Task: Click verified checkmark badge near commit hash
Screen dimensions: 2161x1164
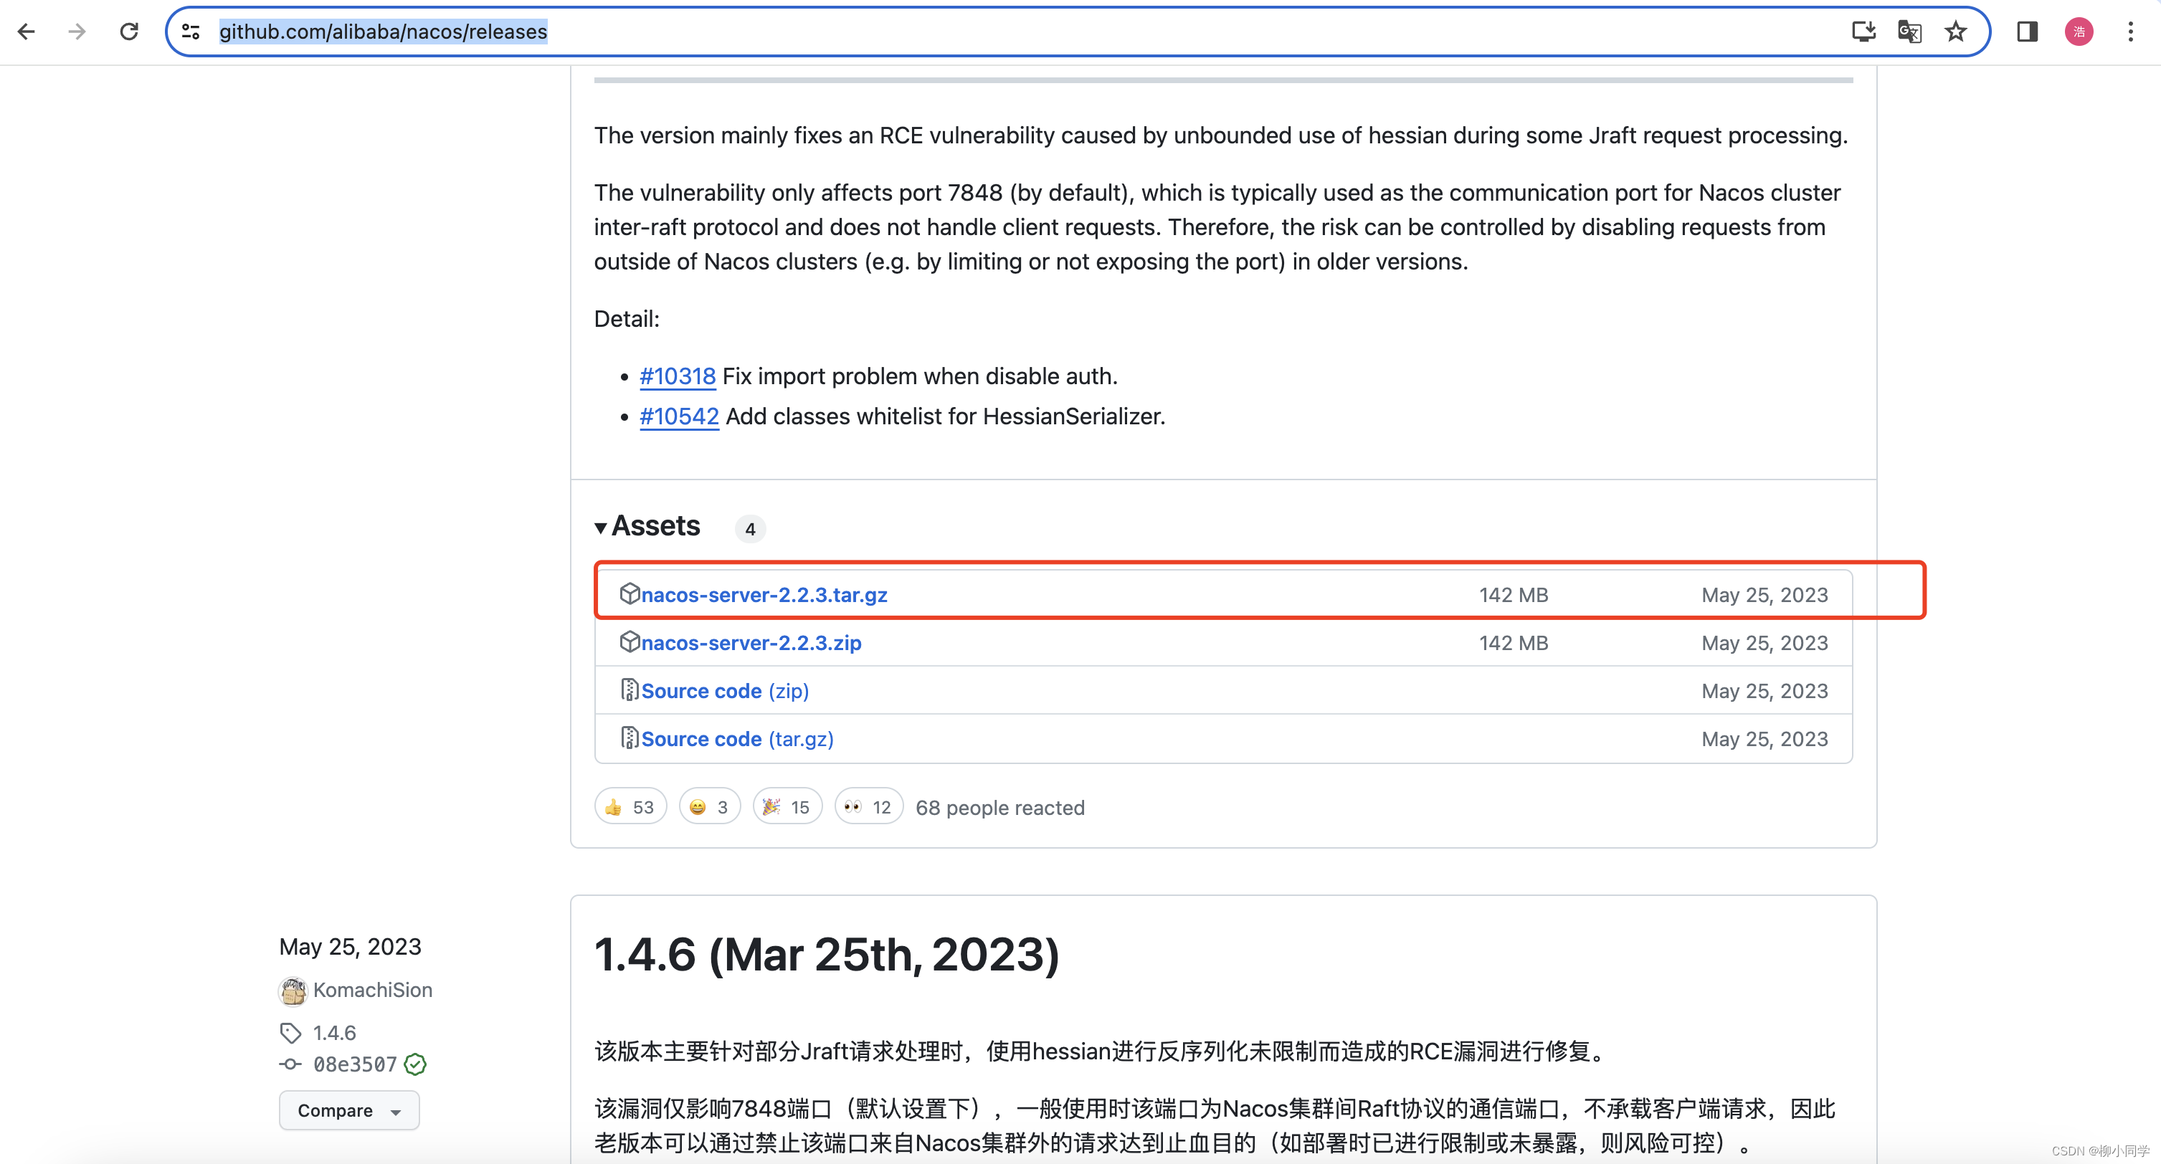Action: tap(415, 1064)
